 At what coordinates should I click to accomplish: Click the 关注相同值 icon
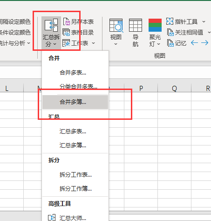click(x=170, y=32)
